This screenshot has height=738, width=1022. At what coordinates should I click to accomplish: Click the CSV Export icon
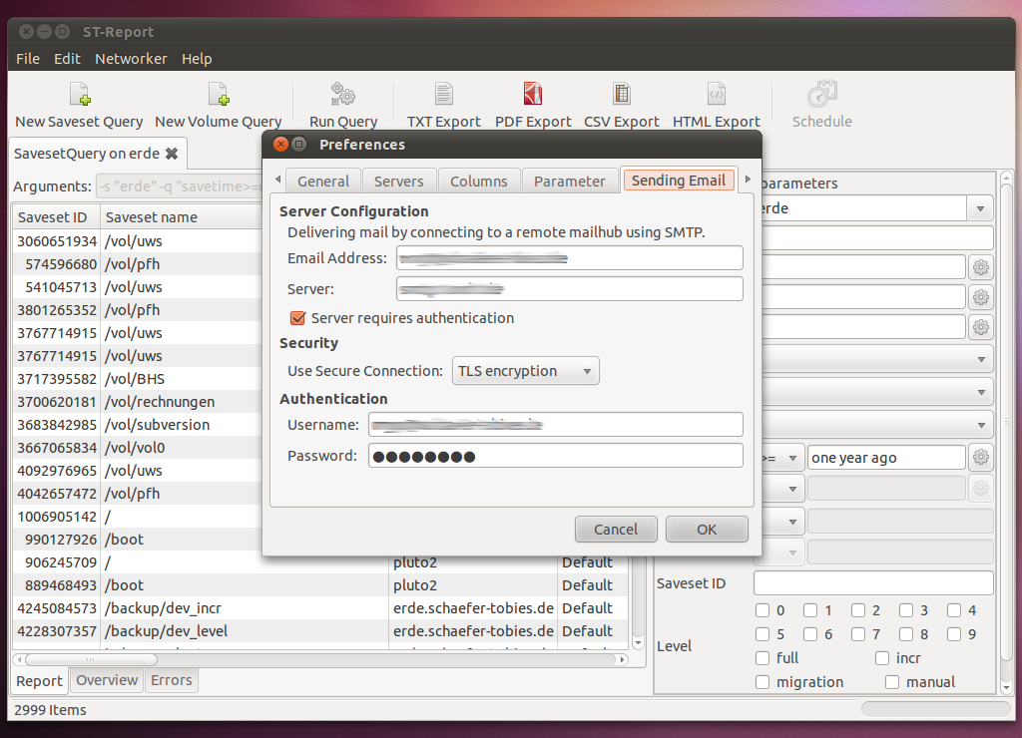621,95
